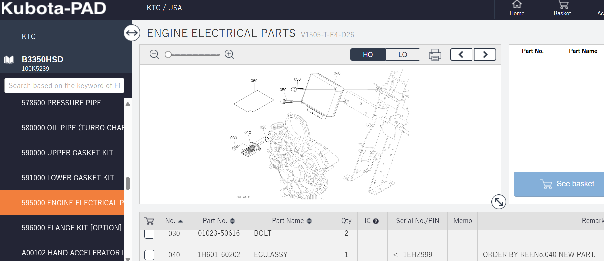Go to Home from top bar
Viewport: 604px width, 261px height.
pyautogui.click(x=517, y=9)
